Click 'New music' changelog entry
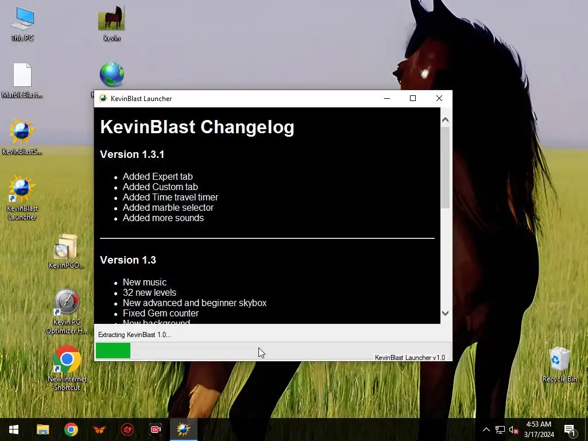This screenshot has width=588, height=441. pos(144,283)
